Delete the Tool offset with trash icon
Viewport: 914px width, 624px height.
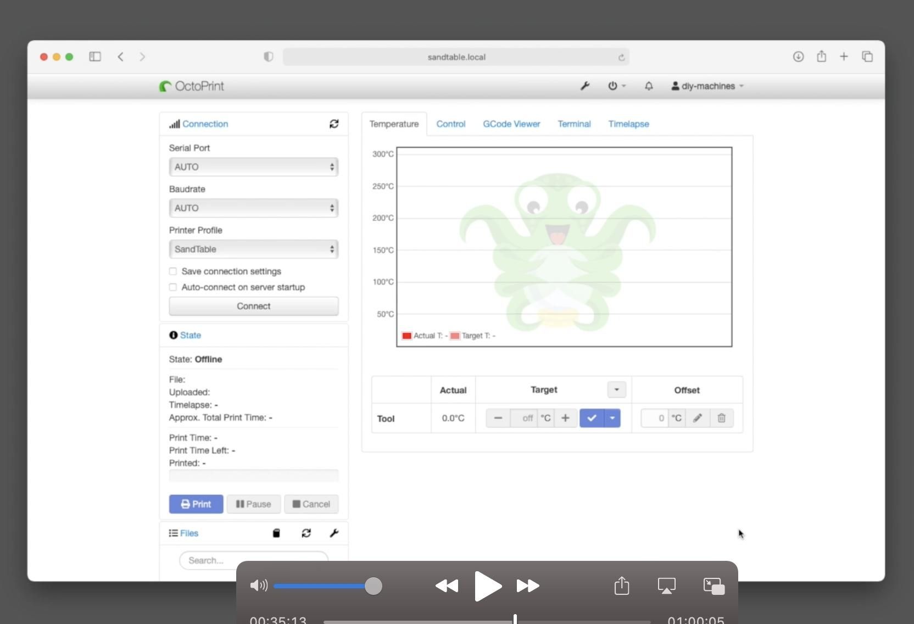(x=722, y=418)
